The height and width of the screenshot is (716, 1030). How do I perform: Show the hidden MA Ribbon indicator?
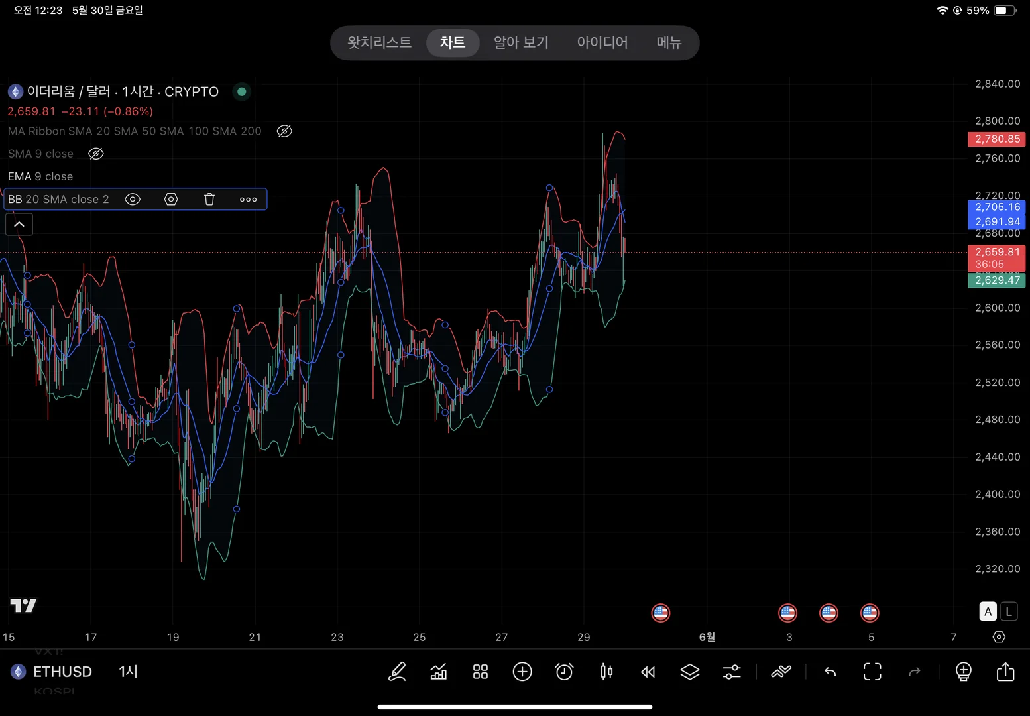pos(284,131)
